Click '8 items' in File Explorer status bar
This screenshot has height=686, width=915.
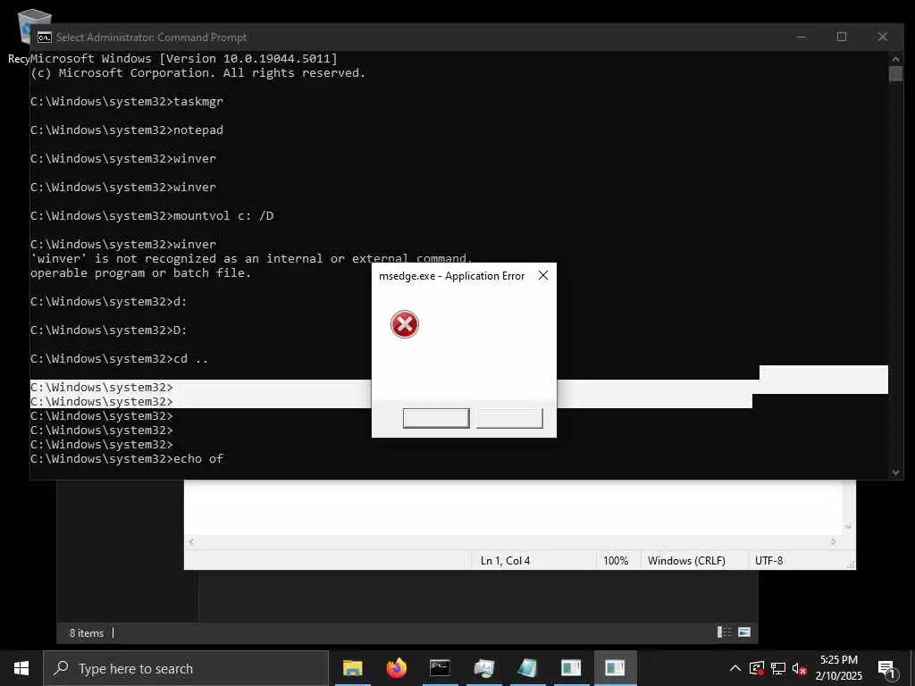point(87,633)
